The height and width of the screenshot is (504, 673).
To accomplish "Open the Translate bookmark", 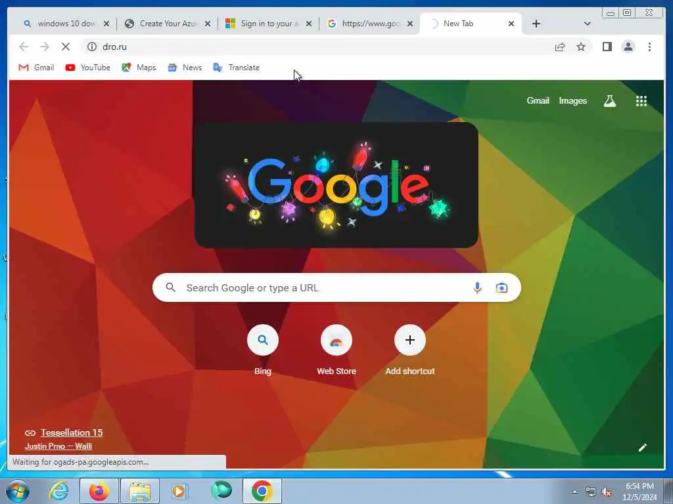I will coord(236,68).
